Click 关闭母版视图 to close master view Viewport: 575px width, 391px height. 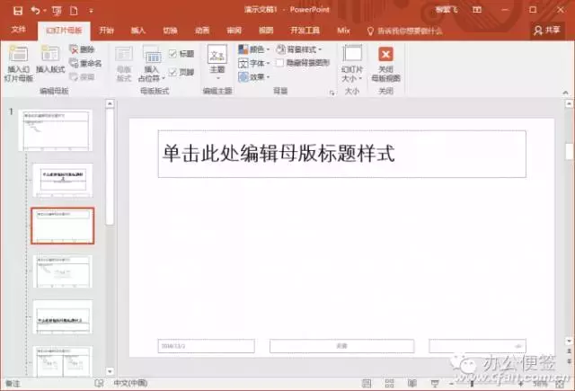385,64
